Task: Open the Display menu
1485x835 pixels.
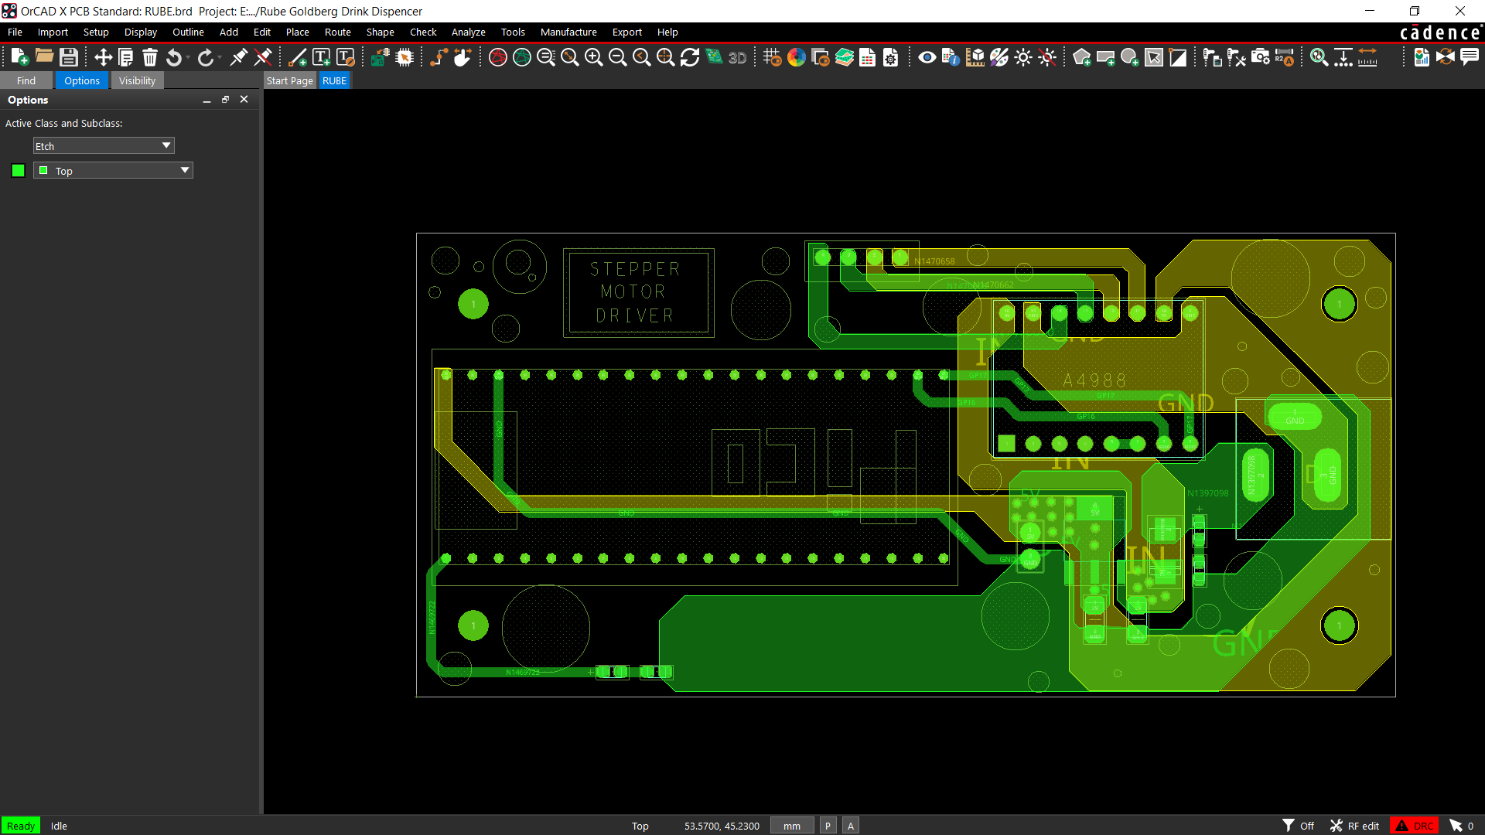Action: tap(141, 32)
